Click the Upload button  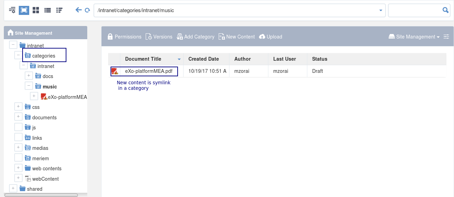pos(271,37)
